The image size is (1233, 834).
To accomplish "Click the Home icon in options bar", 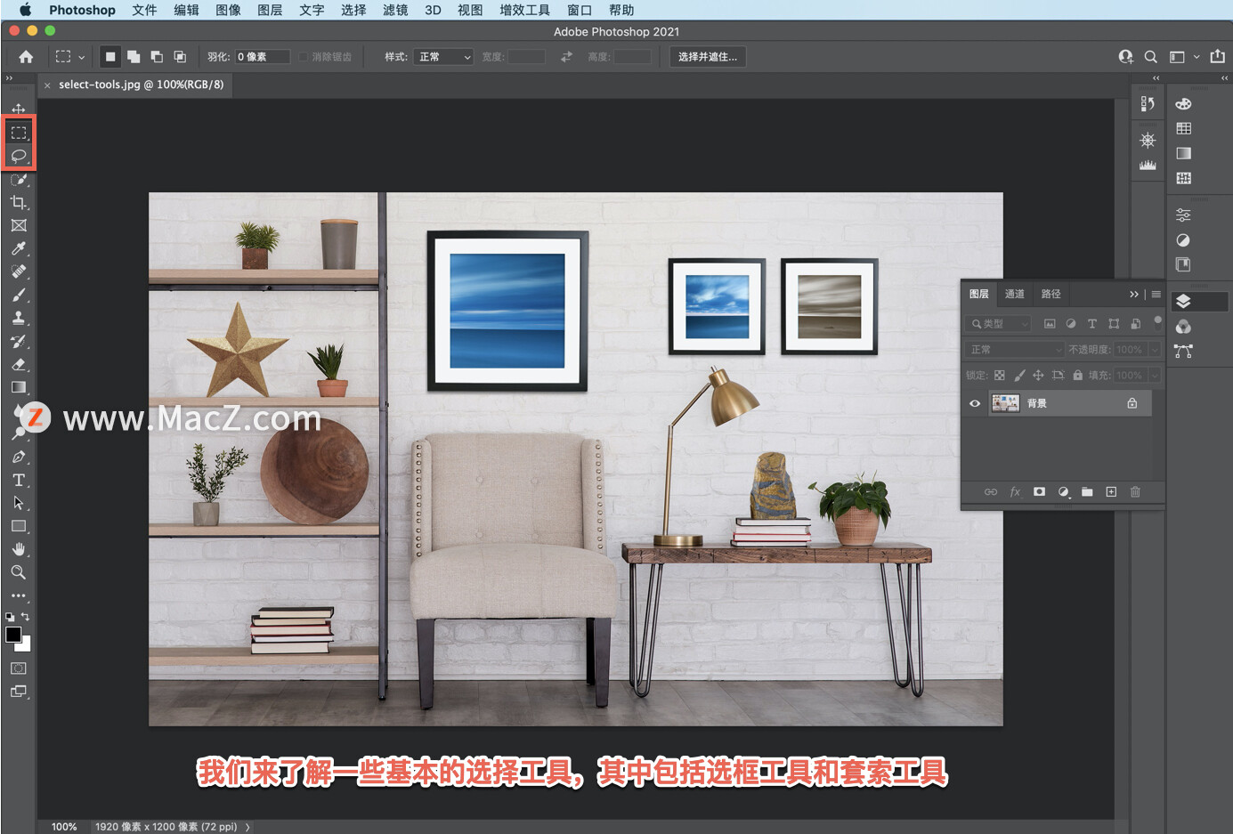I will 26,57.
